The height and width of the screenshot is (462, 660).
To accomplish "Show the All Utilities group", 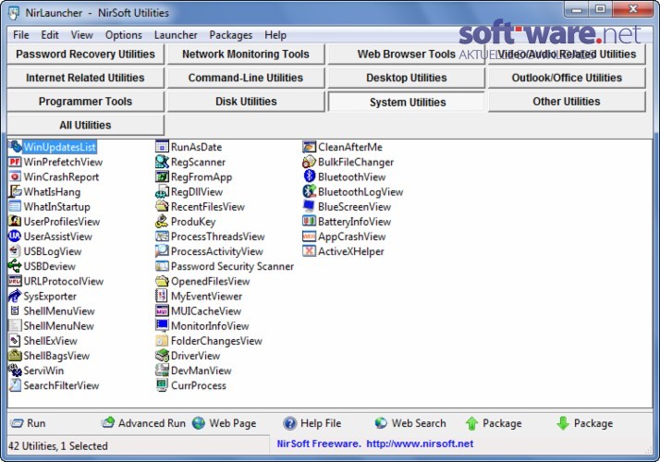I will click(85, 125).
